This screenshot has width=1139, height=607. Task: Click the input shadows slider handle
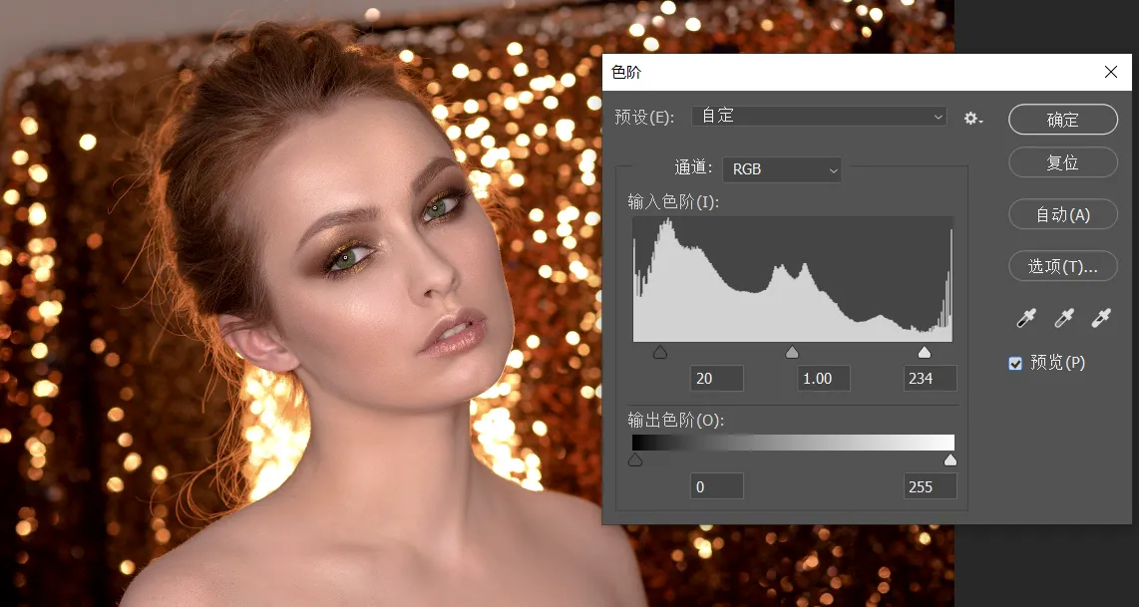pyautogui.click(x=659, y=352)
